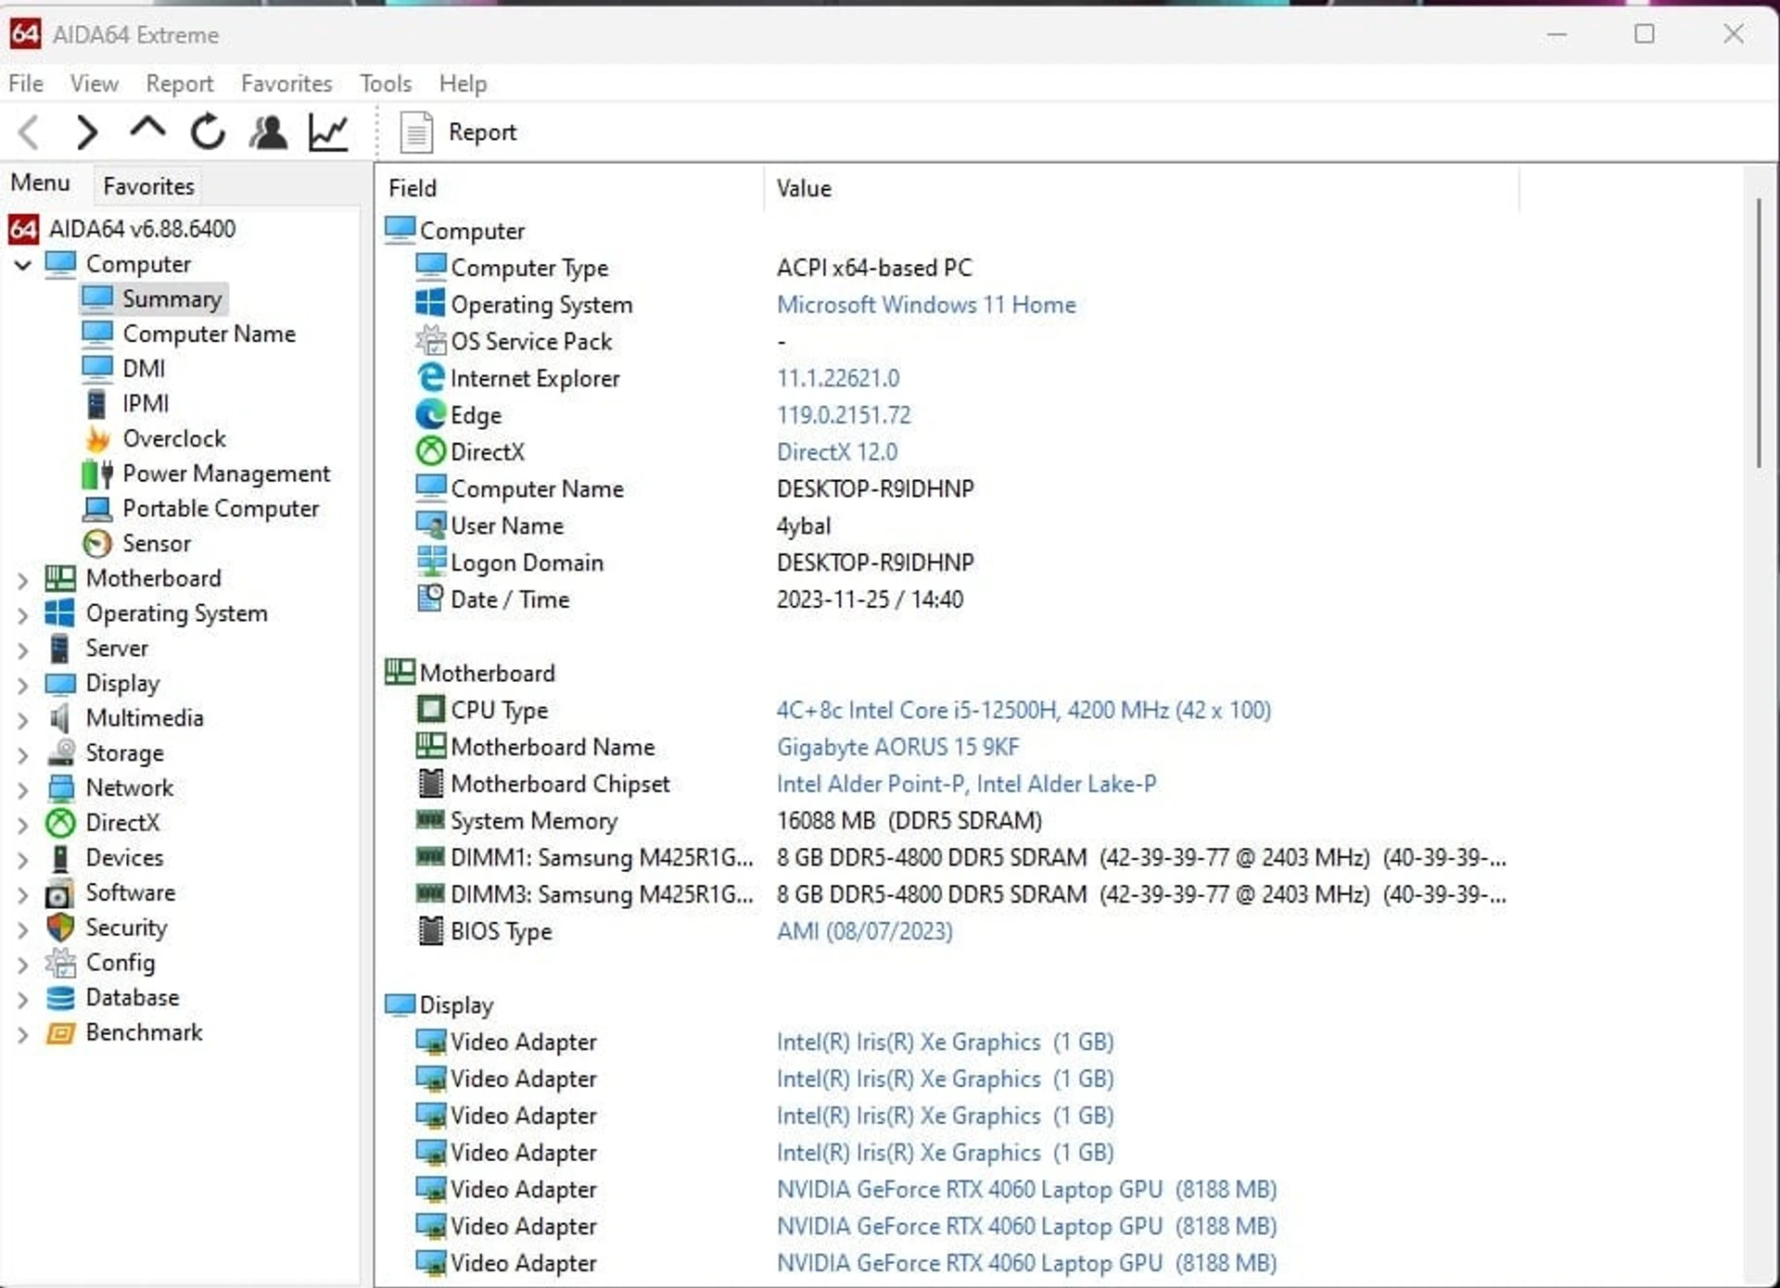Click the Portable Computer laptop icon
Viewport: 1780px width, 1288px height.
coord(96,509)
